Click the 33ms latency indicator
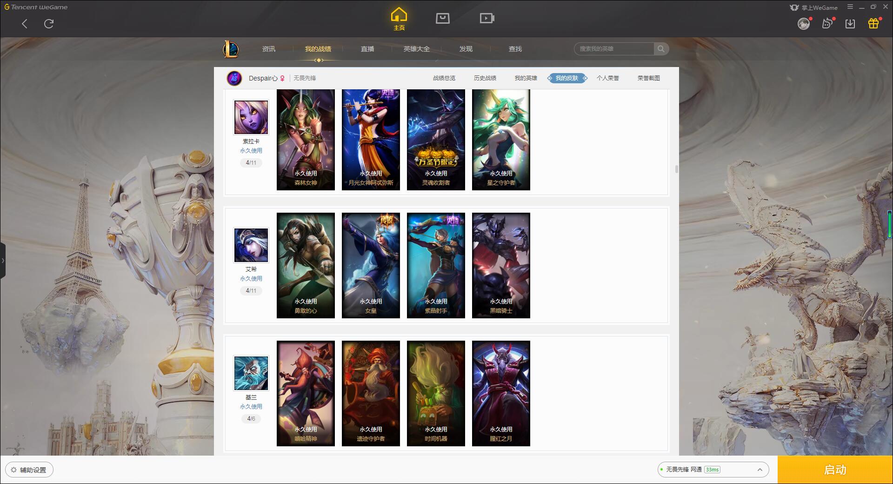This screenshot has height=484, width=893. click(x=712, y=470)
